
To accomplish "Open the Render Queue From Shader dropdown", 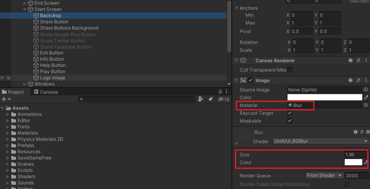I will (324, 175).
